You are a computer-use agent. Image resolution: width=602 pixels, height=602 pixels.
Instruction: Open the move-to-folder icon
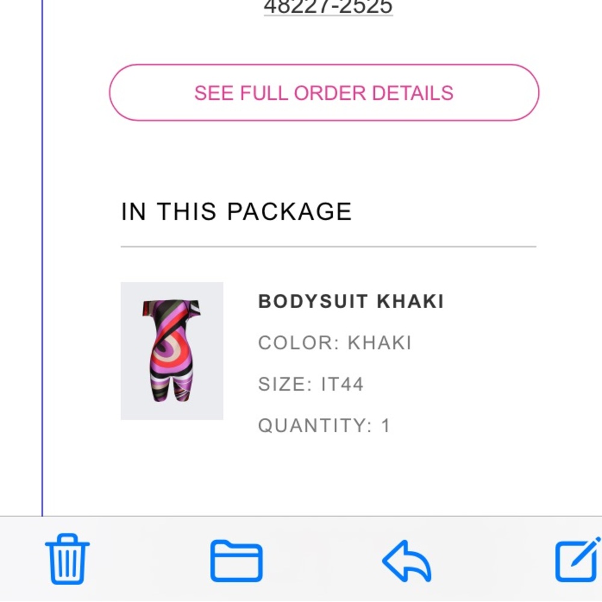236,561
